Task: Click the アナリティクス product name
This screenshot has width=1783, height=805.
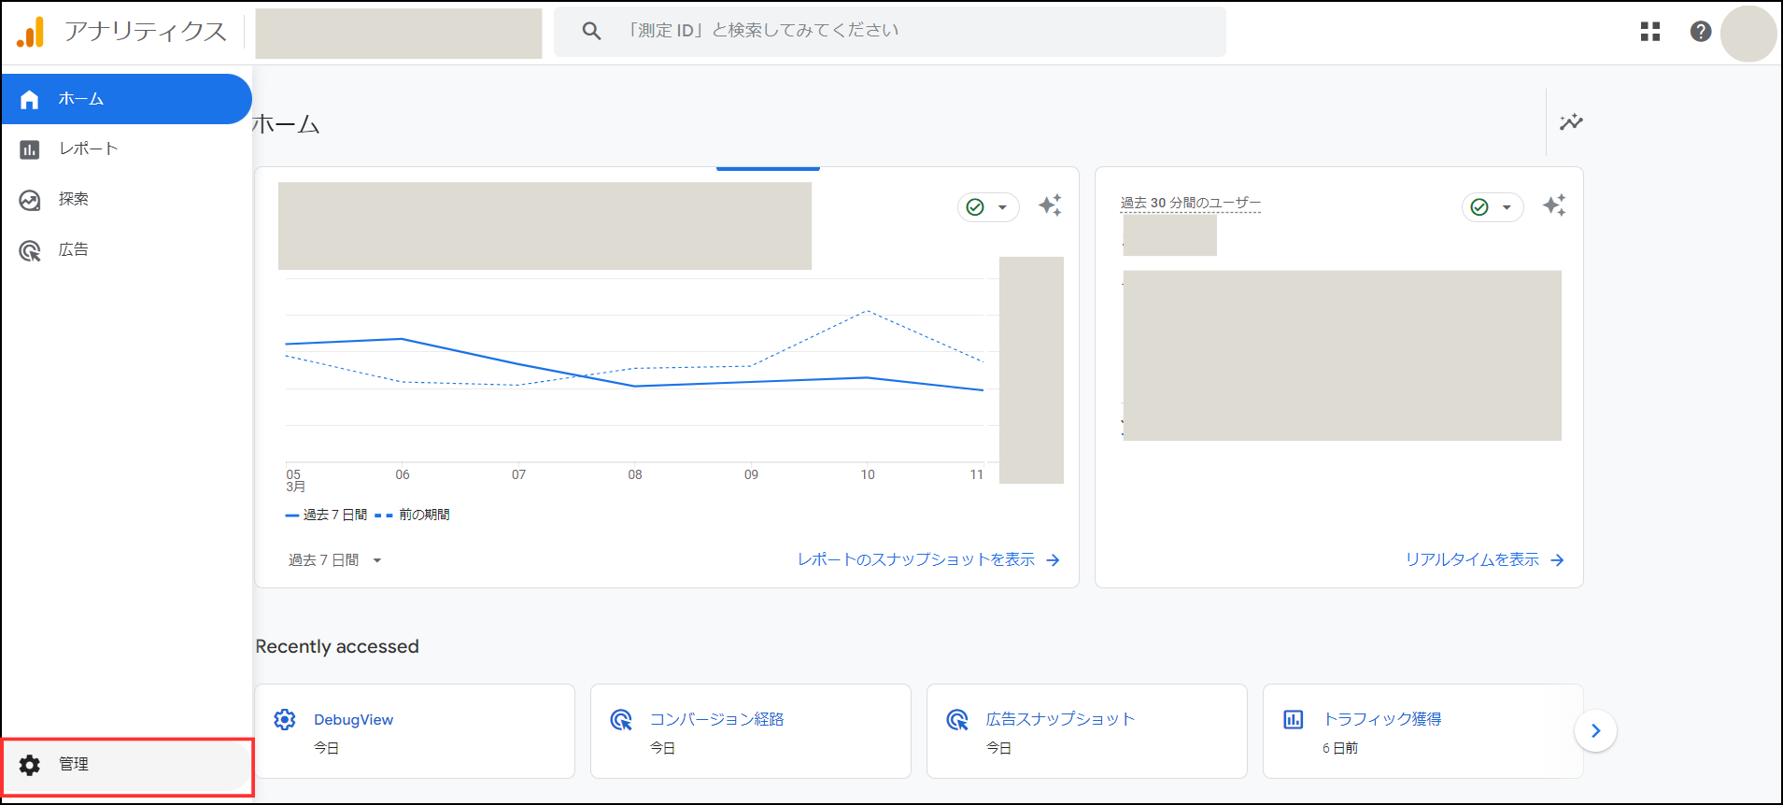Action: [146, 32]
